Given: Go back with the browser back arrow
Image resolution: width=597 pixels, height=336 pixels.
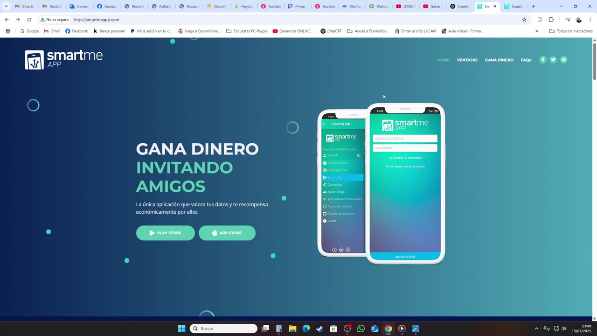Looking at the screenshot, I should tap(7, 20).
